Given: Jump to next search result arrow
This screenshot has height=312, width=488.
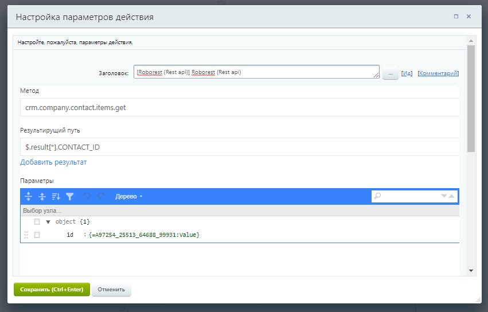Looking at the screenshot, I should 444,196.
